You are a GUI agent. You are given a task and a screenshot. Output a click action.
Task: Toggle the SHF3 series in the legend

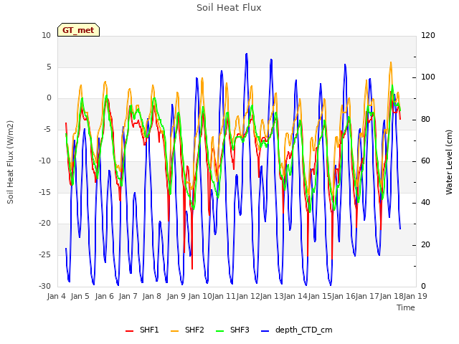232,330
